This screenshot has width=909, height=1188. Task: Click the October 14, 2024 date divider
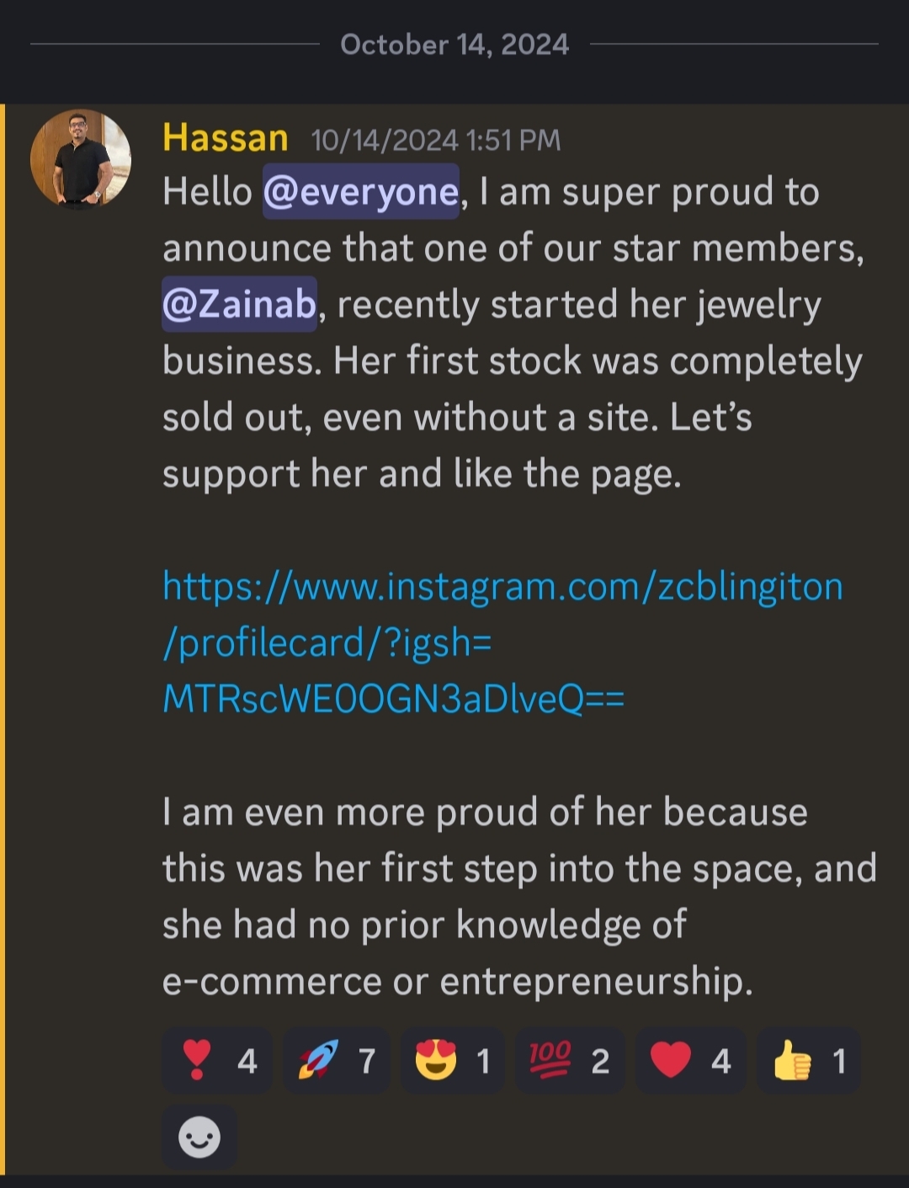click(454, 45)
